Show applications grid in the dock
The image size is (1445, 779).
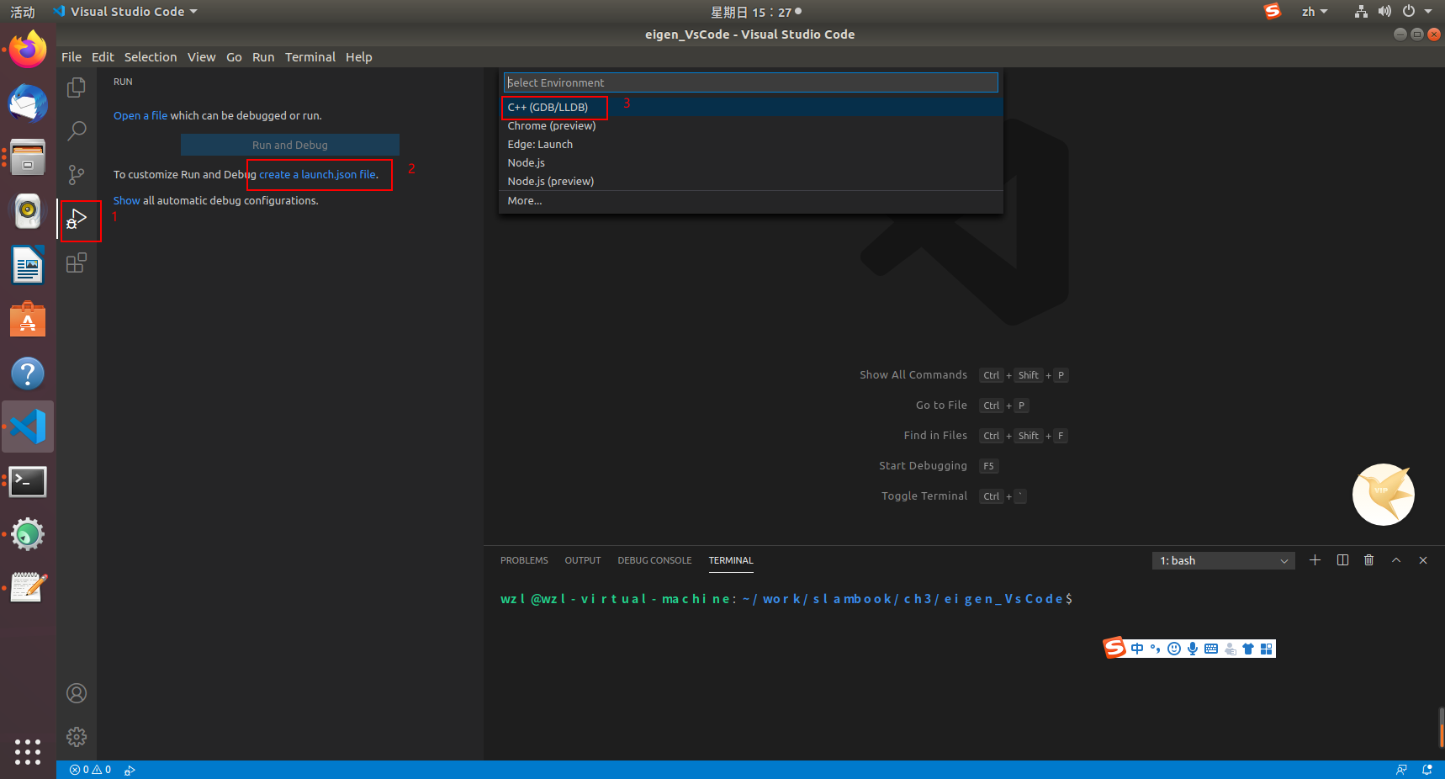[28, 751]
